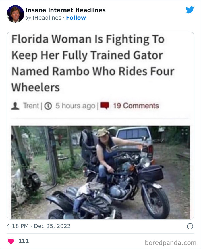Click the author person icon beside Trent

(x=15, y=106)
